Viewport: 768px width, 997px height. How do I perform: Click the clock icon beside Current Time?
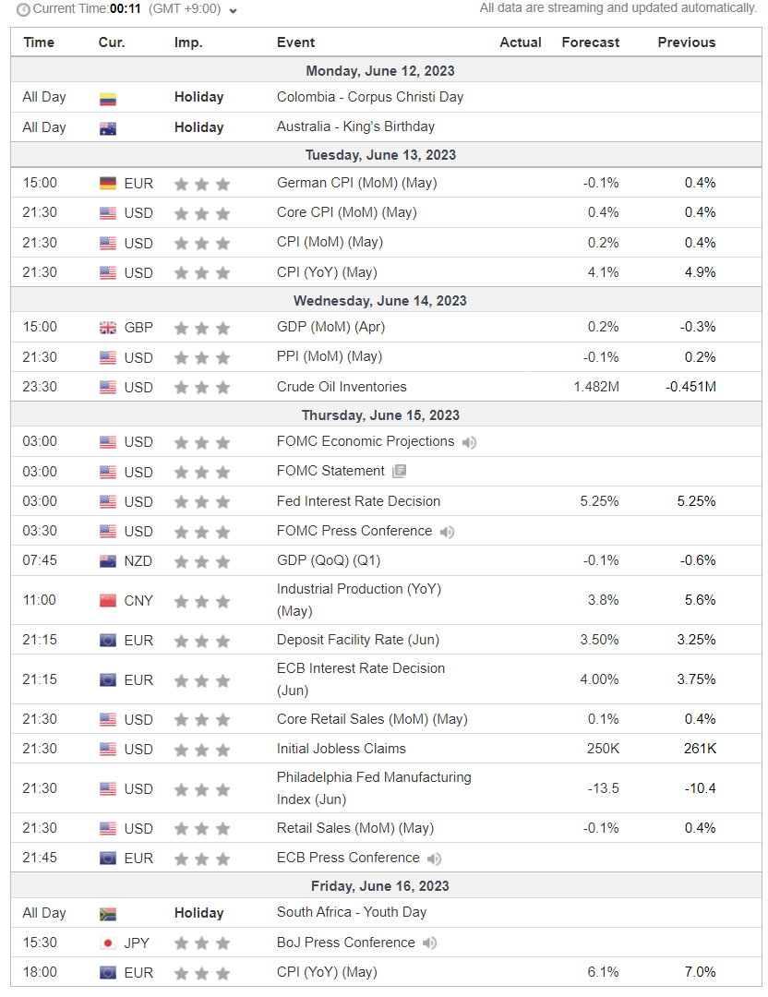pyautogui.click(x=23, y=9)
